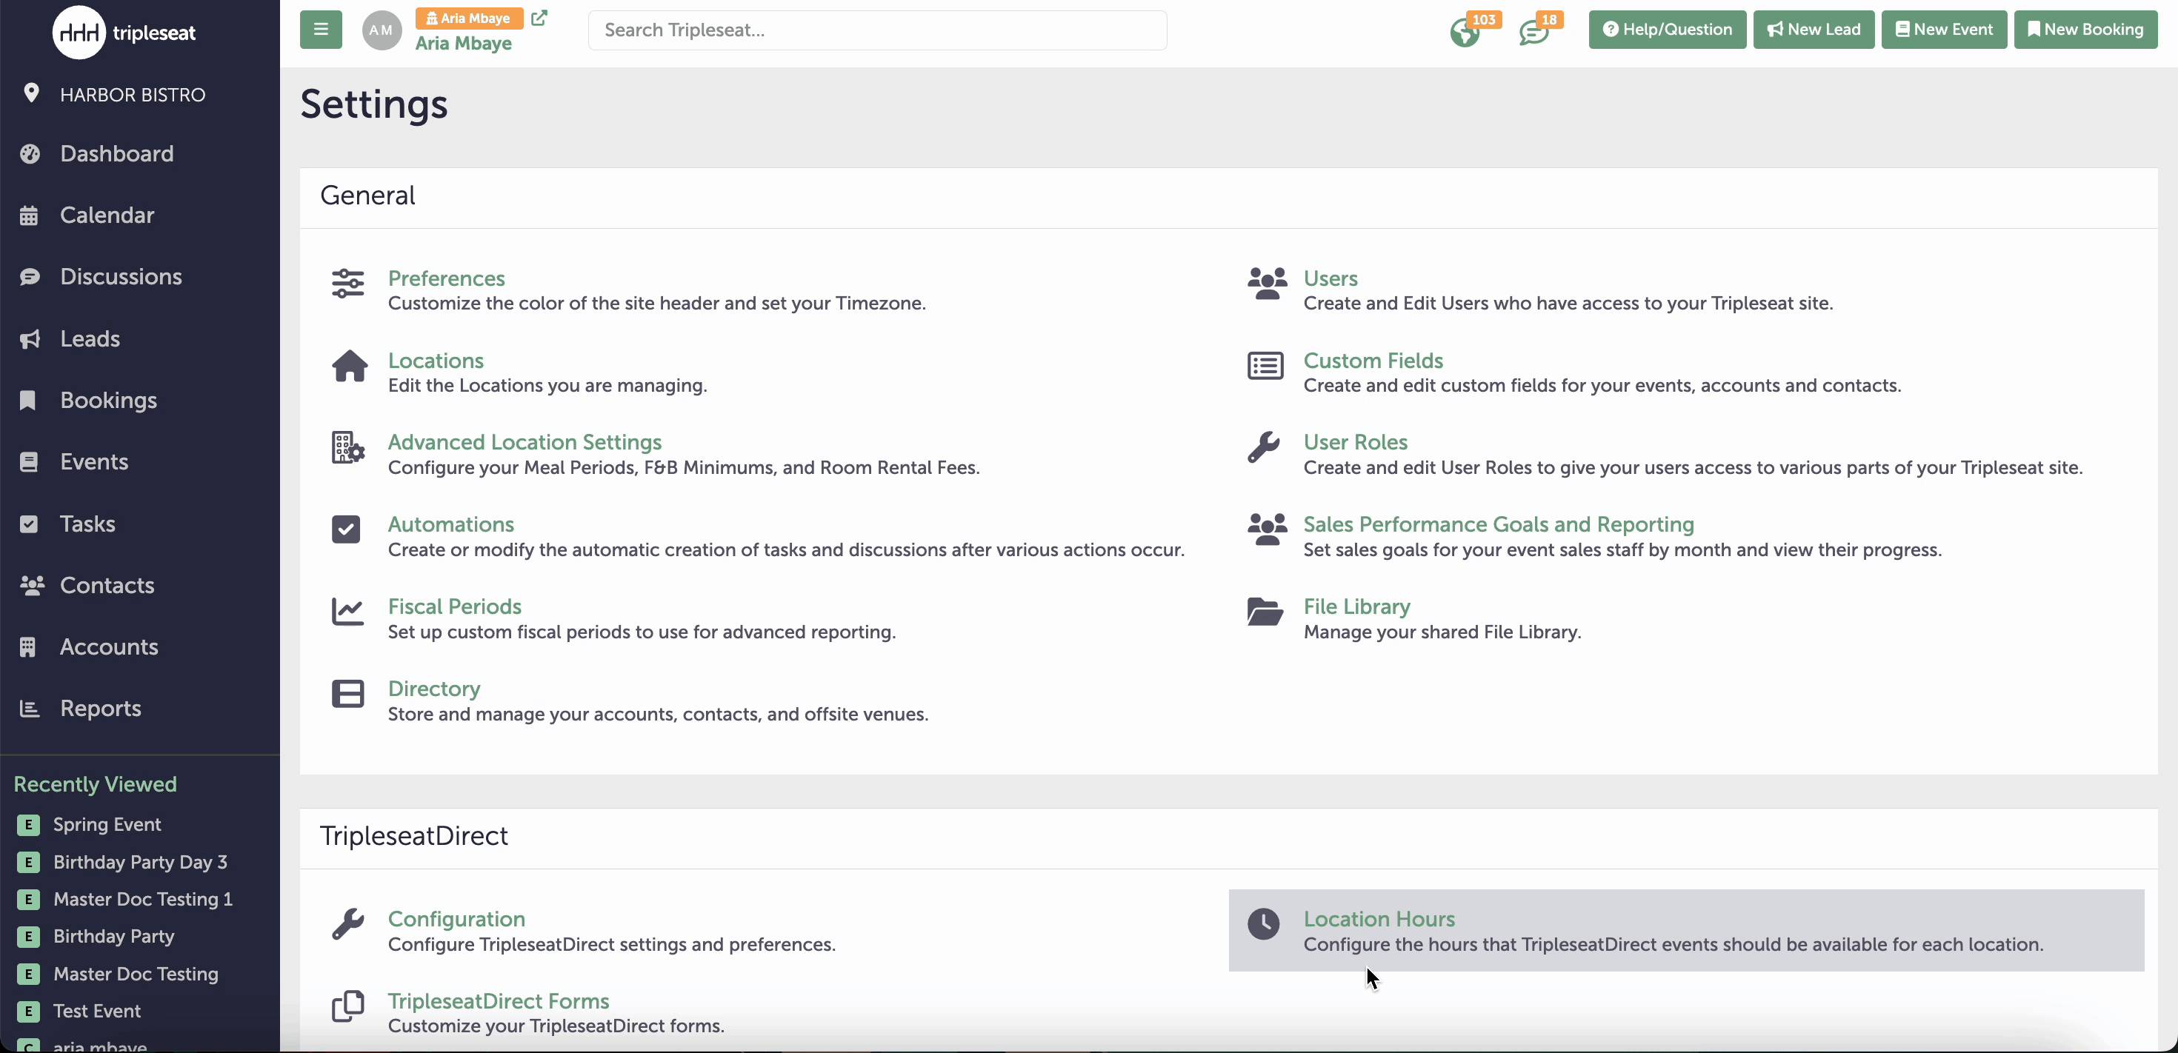
Task: Open the Directory link
Action: pyautogui.click(x=433, y=688)
